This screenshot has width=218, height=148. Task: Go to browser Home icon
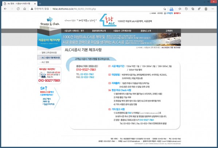(x=25, y=9)
